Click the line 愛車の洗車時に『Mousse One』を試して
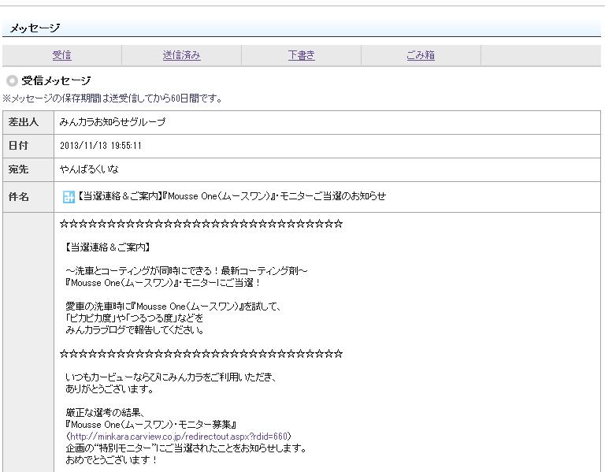The height and width of the screenshot is (472, 605). [x=173, y=307]
